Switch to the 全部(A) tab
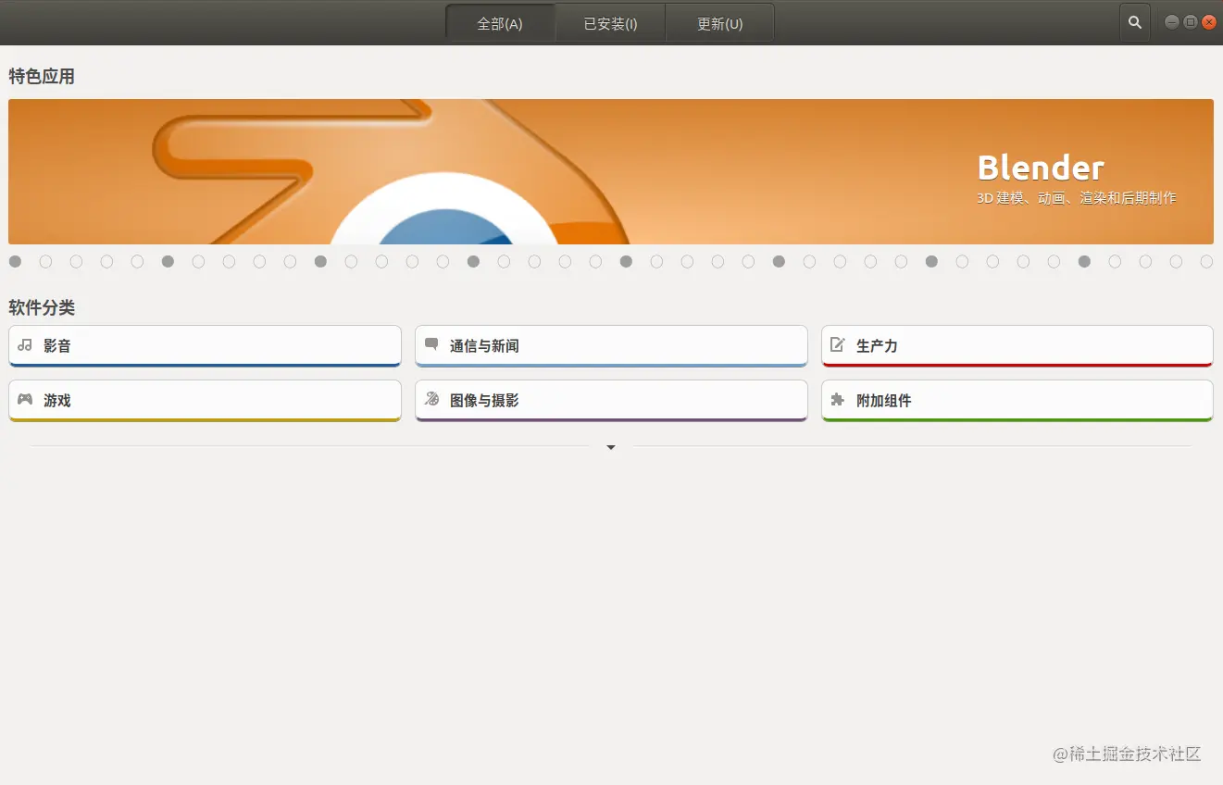This screenshot has width=1223, height=785. click(x=500, y=23)
